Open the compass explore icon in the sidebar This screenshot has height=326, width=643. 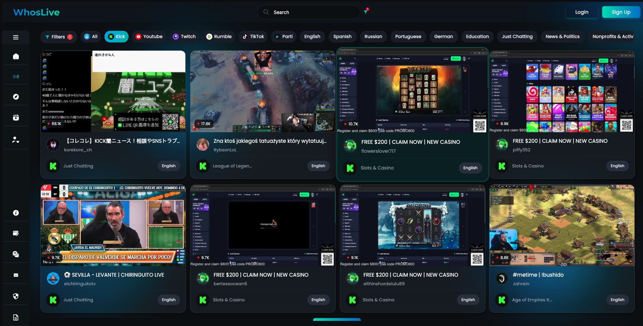16,97
